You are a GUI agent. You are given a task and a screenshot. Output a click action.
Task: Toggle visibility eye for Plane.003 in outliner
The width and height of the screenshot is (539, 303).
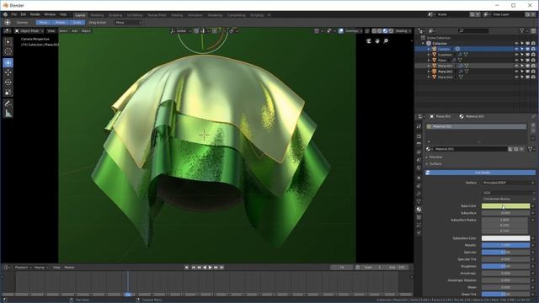pyautogui.click(x=516, y=77)
